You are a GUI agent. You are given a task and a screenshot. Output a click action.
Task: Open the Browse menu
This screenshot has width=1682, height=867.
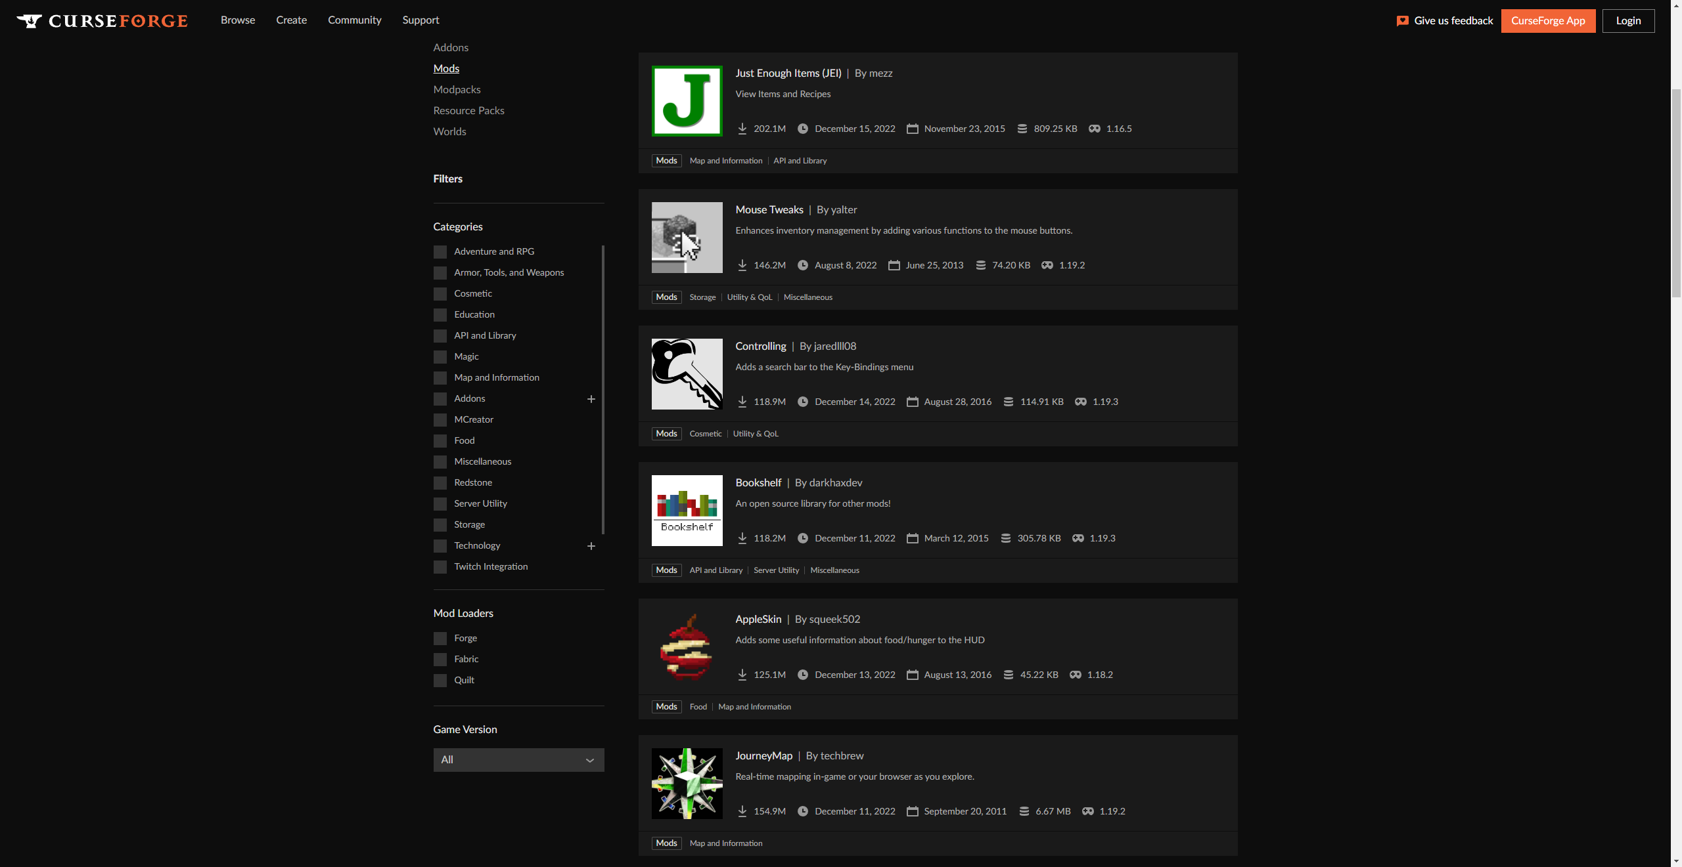pos(238,20)
